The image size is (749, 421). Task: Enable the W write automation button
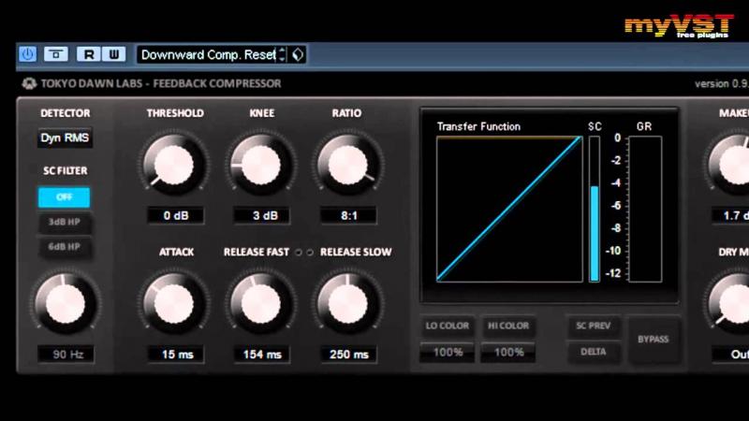[x=113, y=54]
